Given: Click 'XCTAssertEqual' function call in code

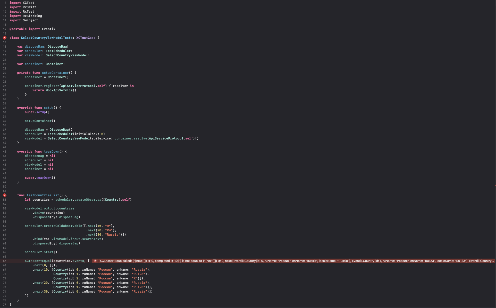Looking at the screenshot, I should pyautogui.click(x=38, y=261).
